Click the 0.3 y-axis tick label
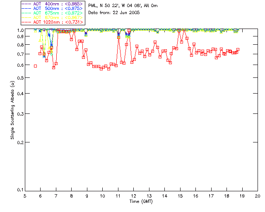Image resolution: width=265 pixels, height=212 pixels. (x=20, y=114)
